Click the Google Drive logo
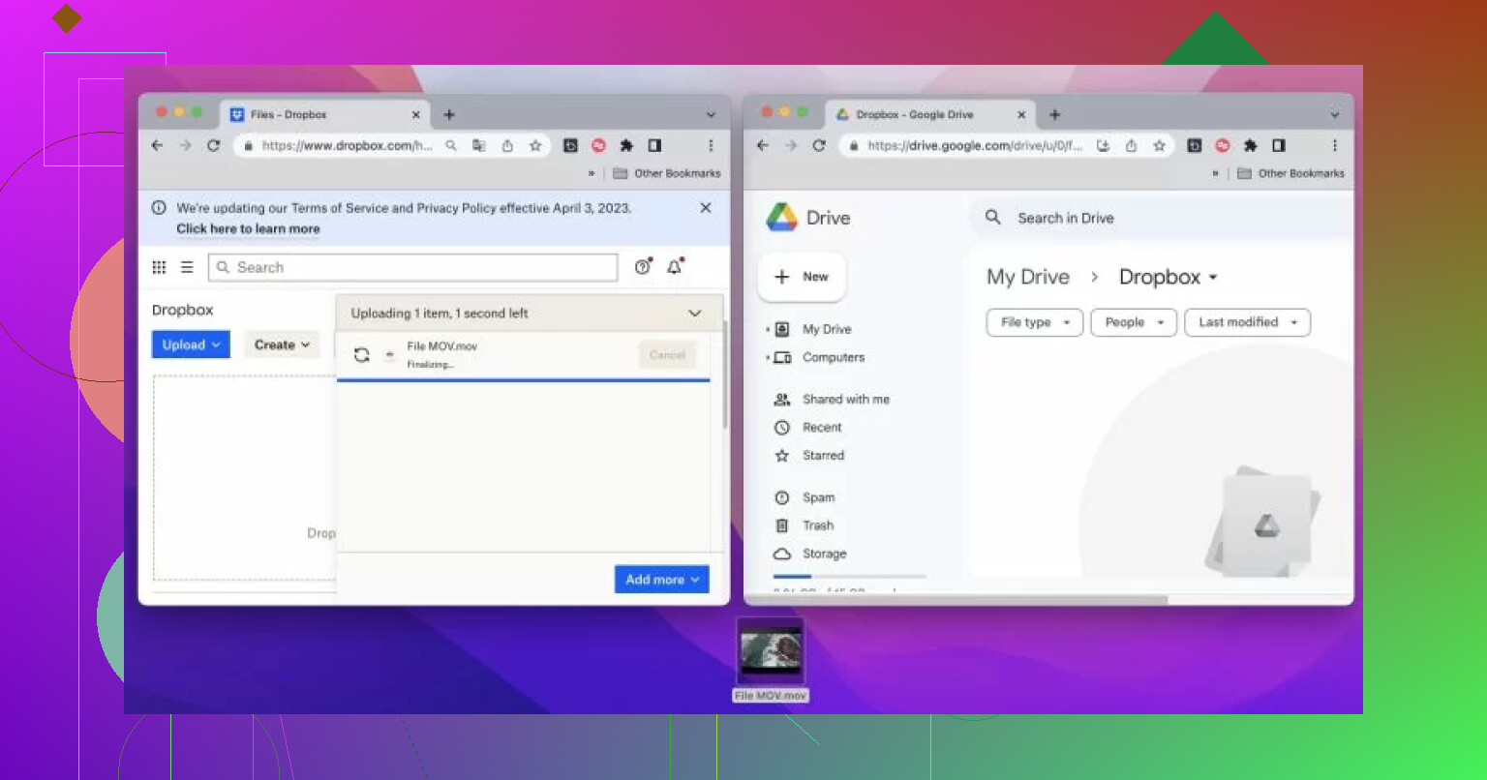Screen dimensions: 1487x780 [781, 218]
